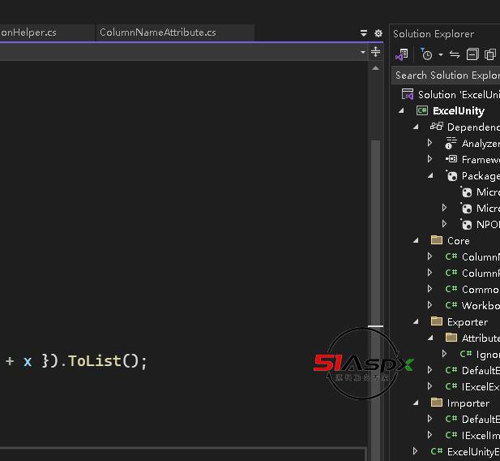Viewport: 500px width, 461px height.
Task: Collapse the Attribute folder under Exporter
Action: (x=430, y=338)
